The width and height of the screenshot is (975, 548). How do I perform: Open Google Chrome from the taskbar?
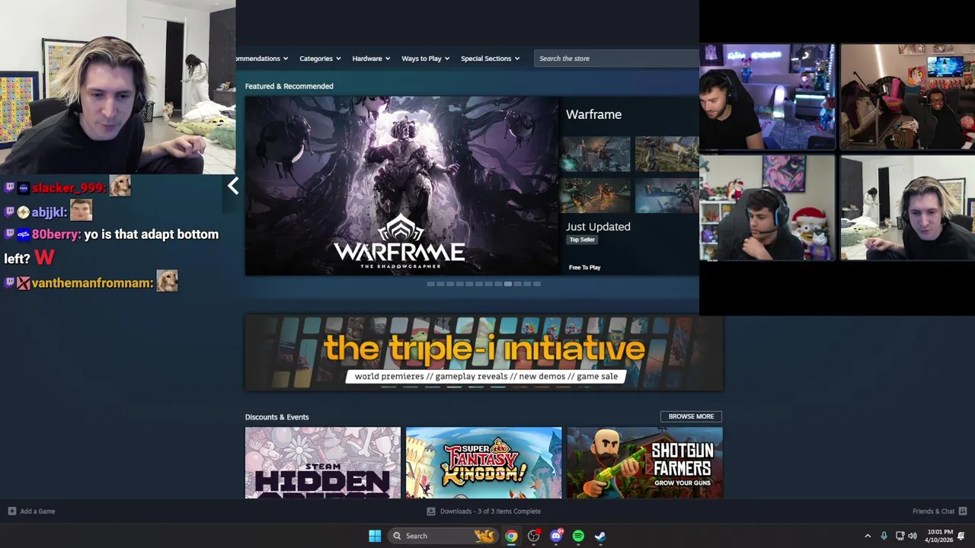[511, 536]
